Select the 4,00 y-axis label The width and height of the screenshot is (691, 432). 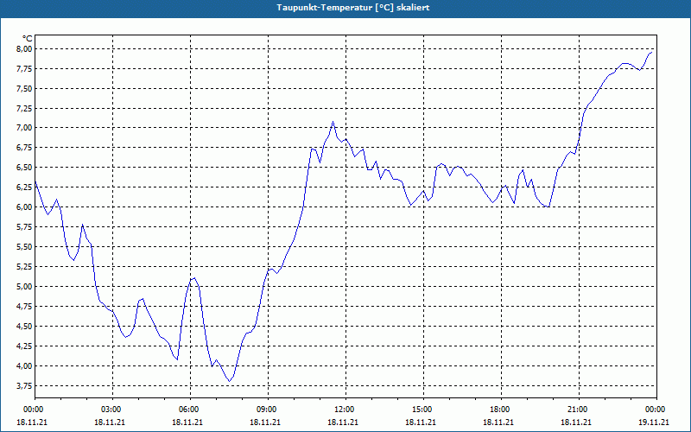(x=25, y=365)
